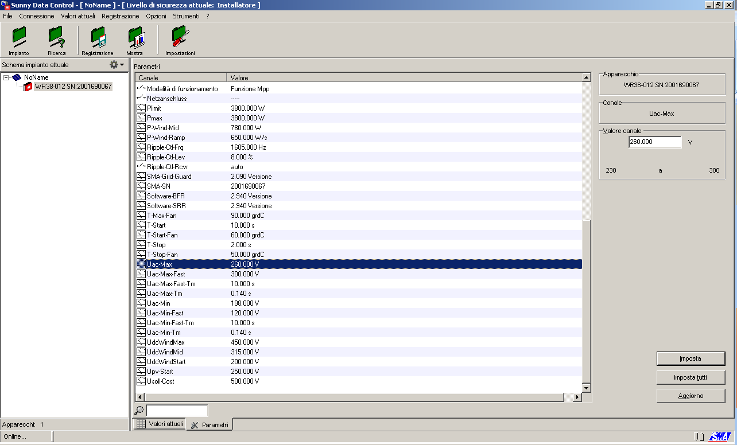Image resolution: width=737 pixels, height=445 pixels.
Task: Open the Impostazioni toolbar icon
Action: coord(180,40)
